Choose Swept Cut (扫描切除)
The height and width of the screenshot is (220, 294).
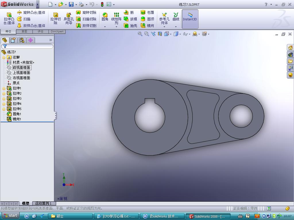(x=86, y=19)
